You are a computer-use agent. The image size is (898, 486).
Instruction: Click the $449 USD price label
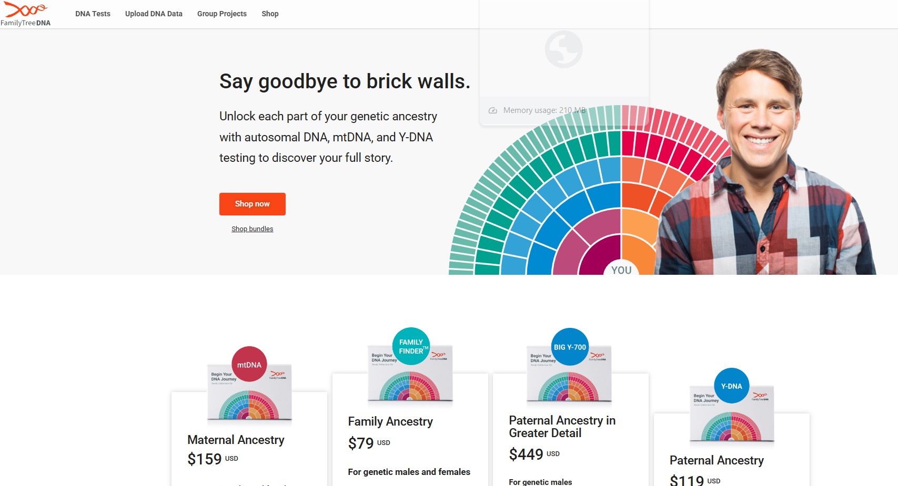coord(533,453)
